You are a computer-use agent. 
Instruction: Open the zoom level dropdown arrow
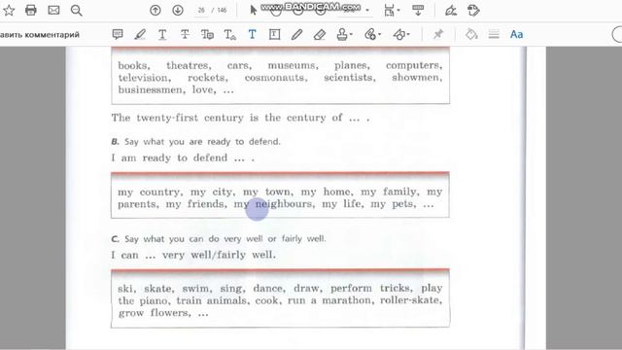click(x=367, y=11)
